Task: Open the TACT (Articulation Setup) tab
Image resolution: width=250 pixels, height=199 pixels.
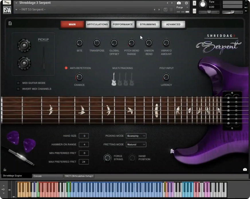Action: (x=79, y=176)
